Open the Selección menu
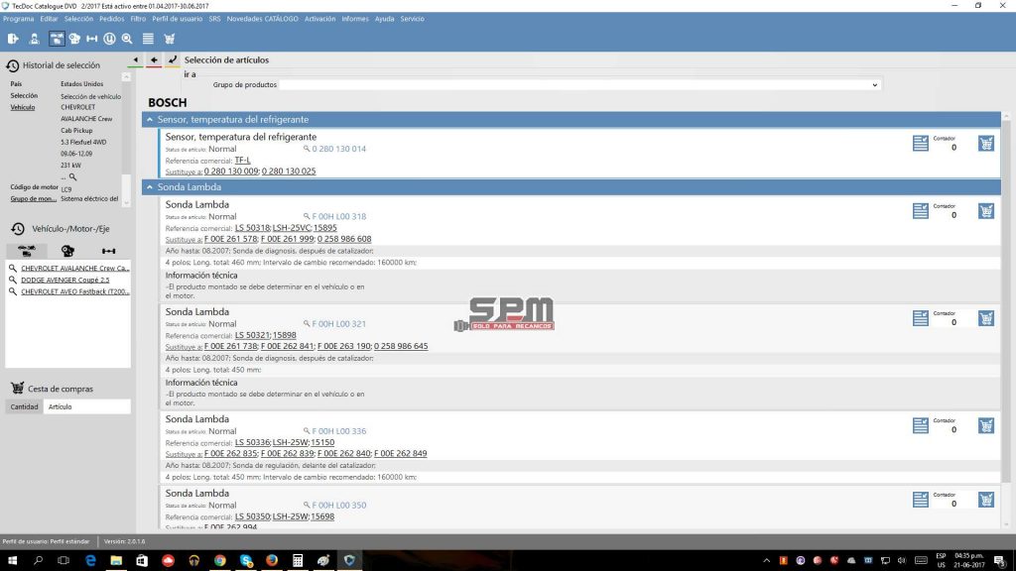 pos(78,19)
